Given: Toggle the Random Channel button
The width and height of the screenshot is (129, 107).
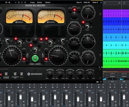Looking at the screenshot, I should 6,74.
